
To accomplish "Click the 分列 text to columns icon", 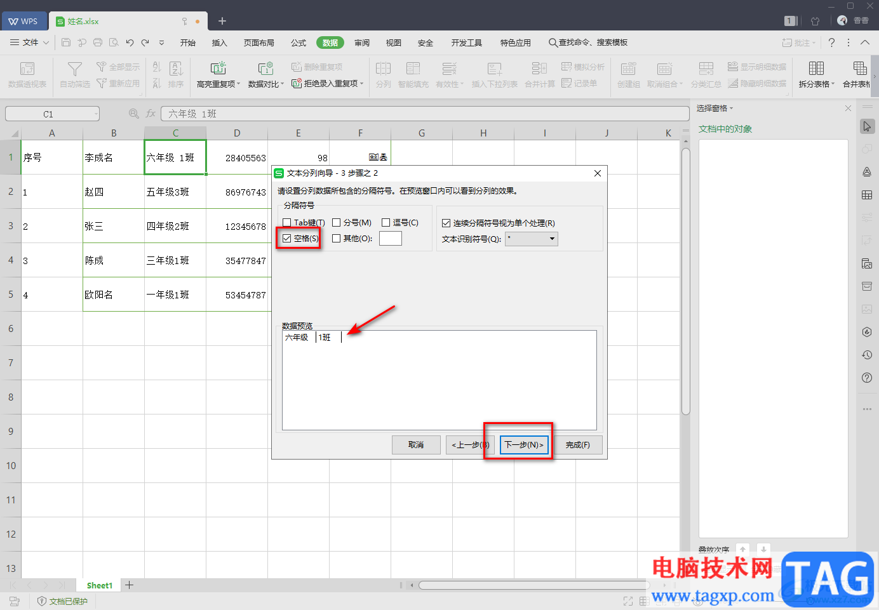I will click(383, 69).
